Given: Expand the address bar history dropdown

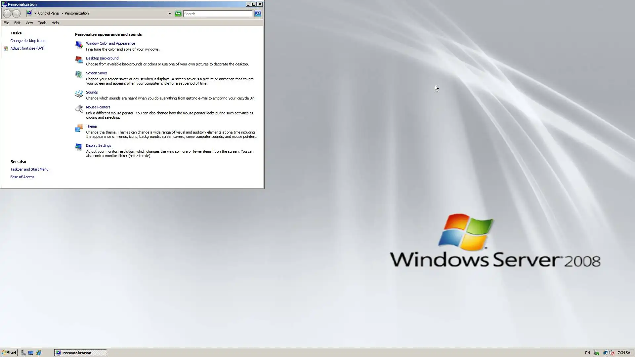Looking at the screenshot, I should 170,14.
